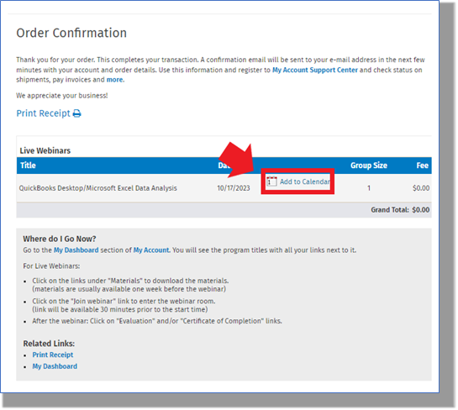The width and height of the screenshot is (458, 410).
Task: Click the 10/17/2023 date cell
Action: click(234, 188)
